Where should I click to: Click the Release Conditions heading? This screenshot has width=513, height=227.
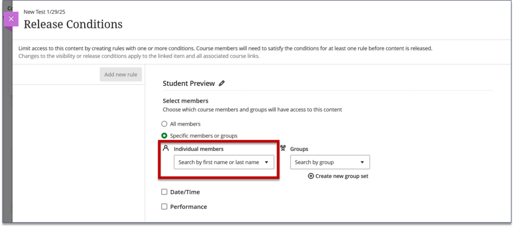coord(73,24)
